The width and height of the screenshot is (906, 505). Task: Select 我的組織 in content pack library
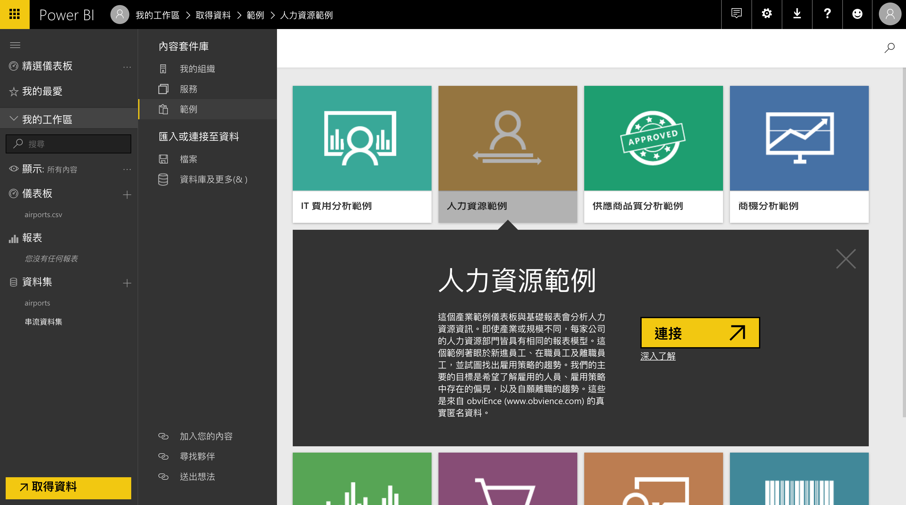point(197,68)
